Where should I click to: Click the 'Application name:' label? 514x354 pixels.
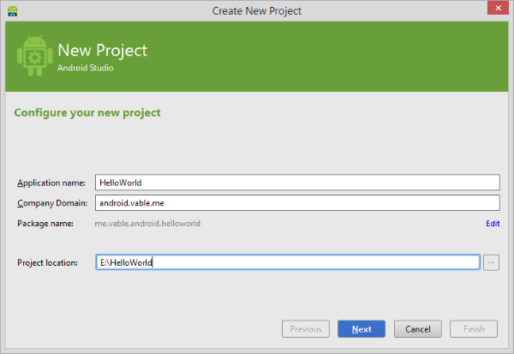coord(51,183)
